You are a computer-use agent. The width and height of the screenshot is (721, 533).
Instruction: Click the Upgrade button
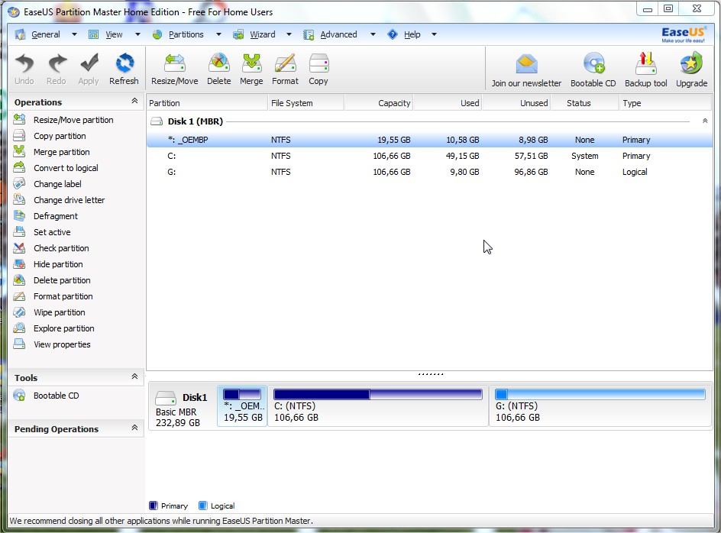pyautogui.click(x=691, y=68)
